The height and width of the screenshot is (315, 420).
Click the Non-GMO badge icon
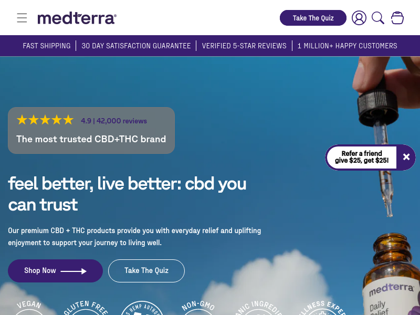point(198,308)
